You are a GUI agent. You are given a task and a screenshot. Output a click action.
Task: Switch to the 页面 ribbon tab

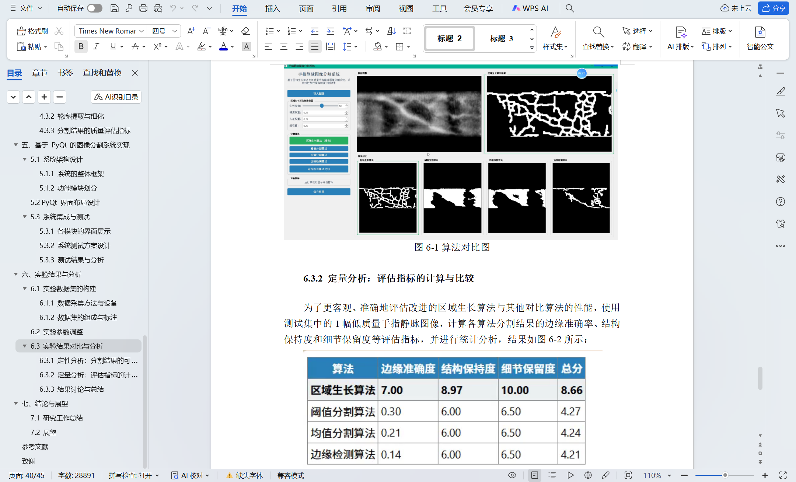coord(306,8)
